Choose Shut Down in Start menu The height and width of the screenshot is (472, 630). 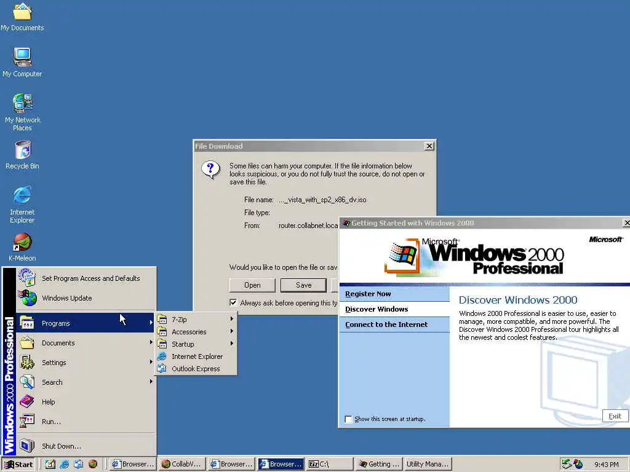click(x=86, y=446)
